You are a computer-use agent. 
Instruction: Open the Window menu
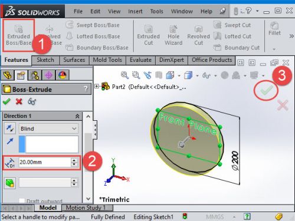click(x=182, y=11)
